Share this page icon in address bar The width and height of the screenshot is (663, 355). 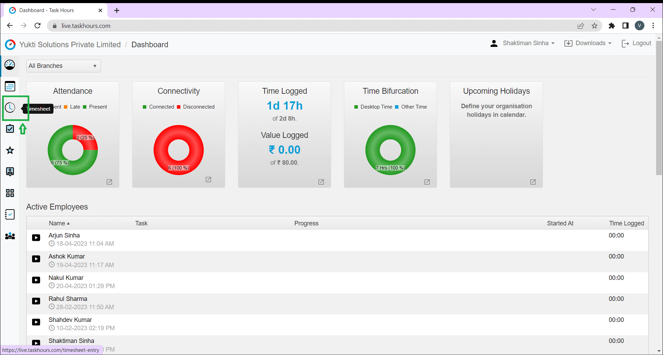[x=581, y=26]
